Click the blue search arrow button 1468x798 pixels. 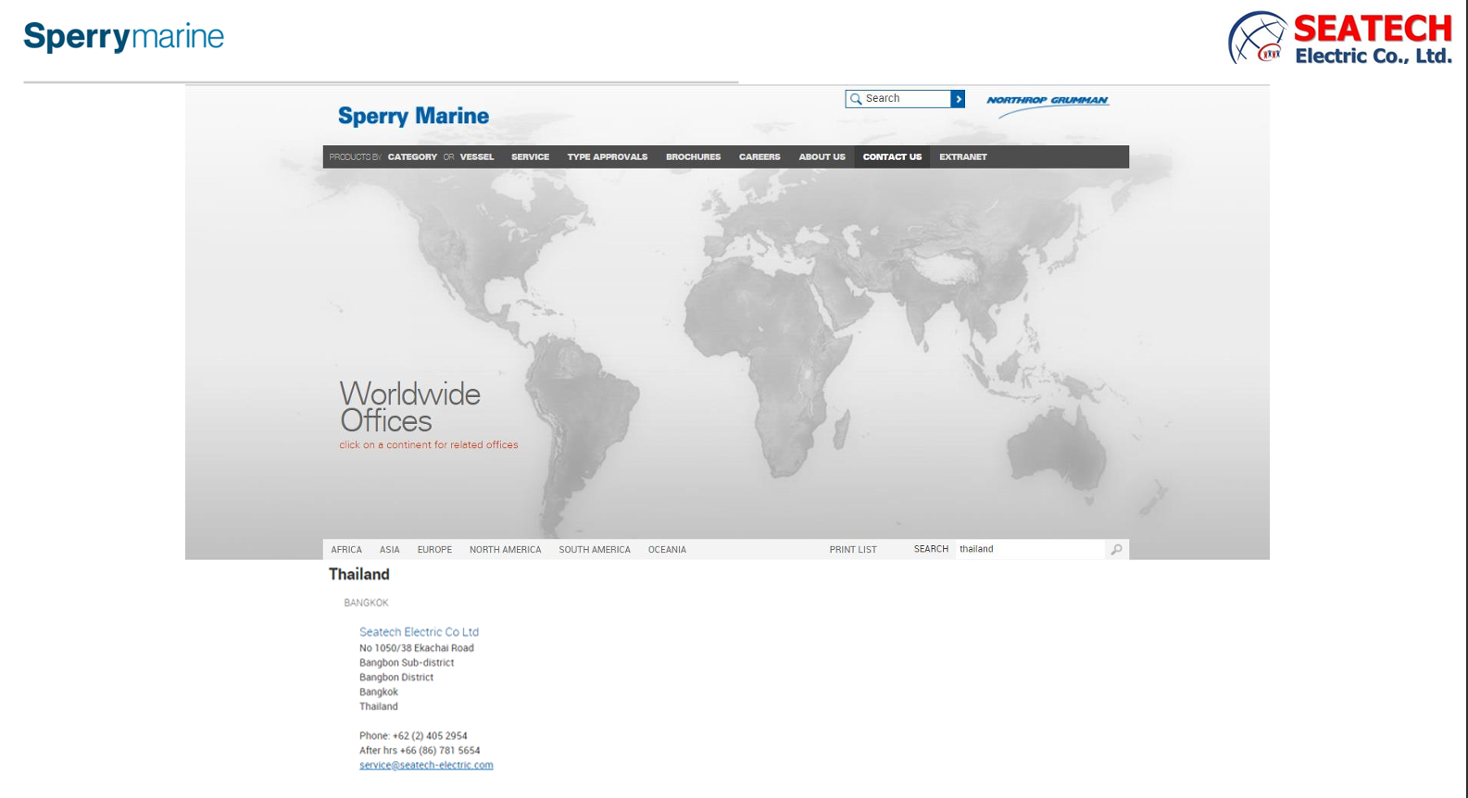[x=958, y=99]
